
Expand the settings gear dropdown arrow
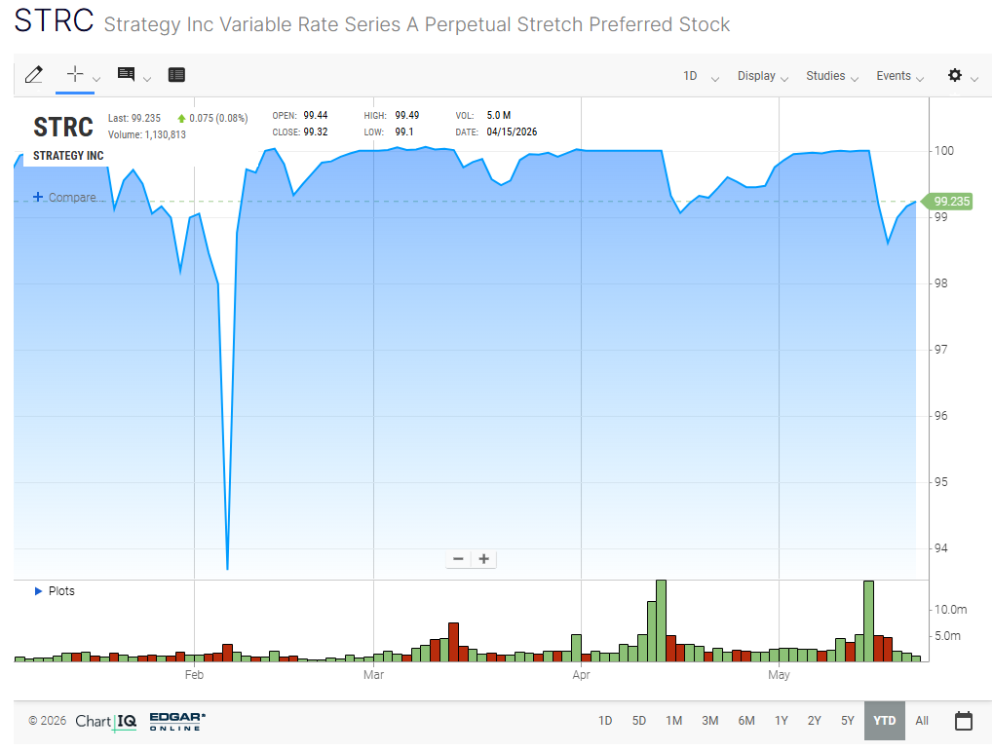click(x=974, y=79)
